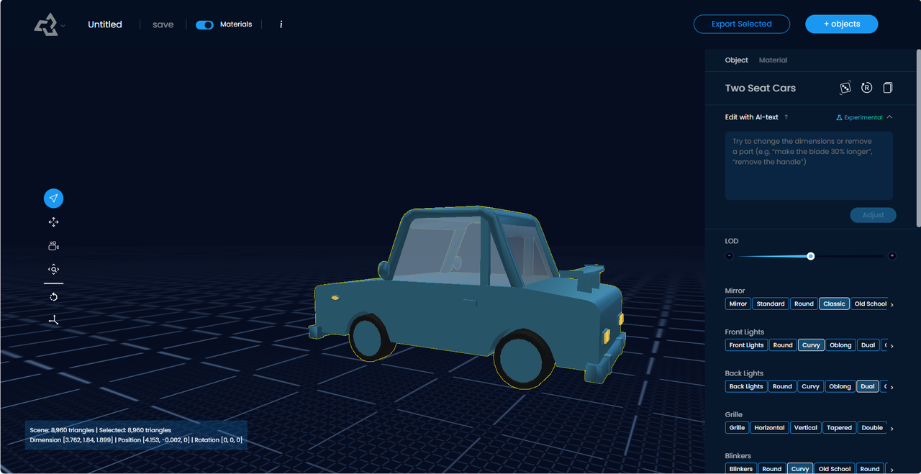Screen dimensions: 921x474
Task: Toggle the Blinkers part chip
Action: 741,469
